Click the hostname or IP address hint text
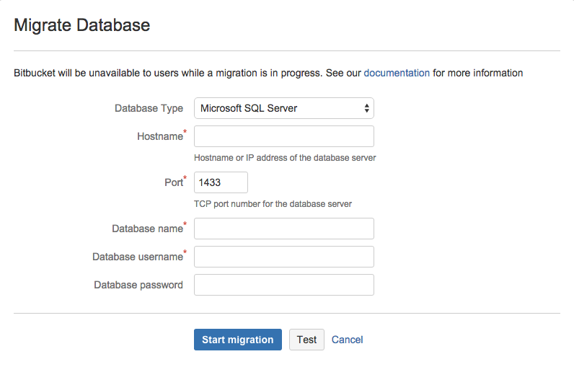This screenshot has width=574, height=367. pyautogui.click(x=285, y=157)
